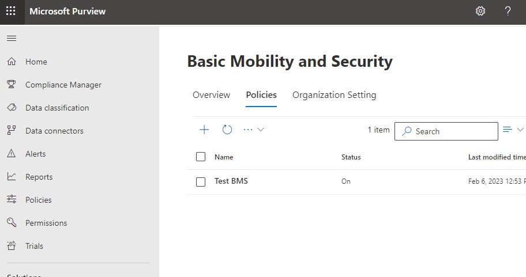The image size is (526, 277).
Task: Click the Alerts warning triangle icon
Action: [12, 154]
